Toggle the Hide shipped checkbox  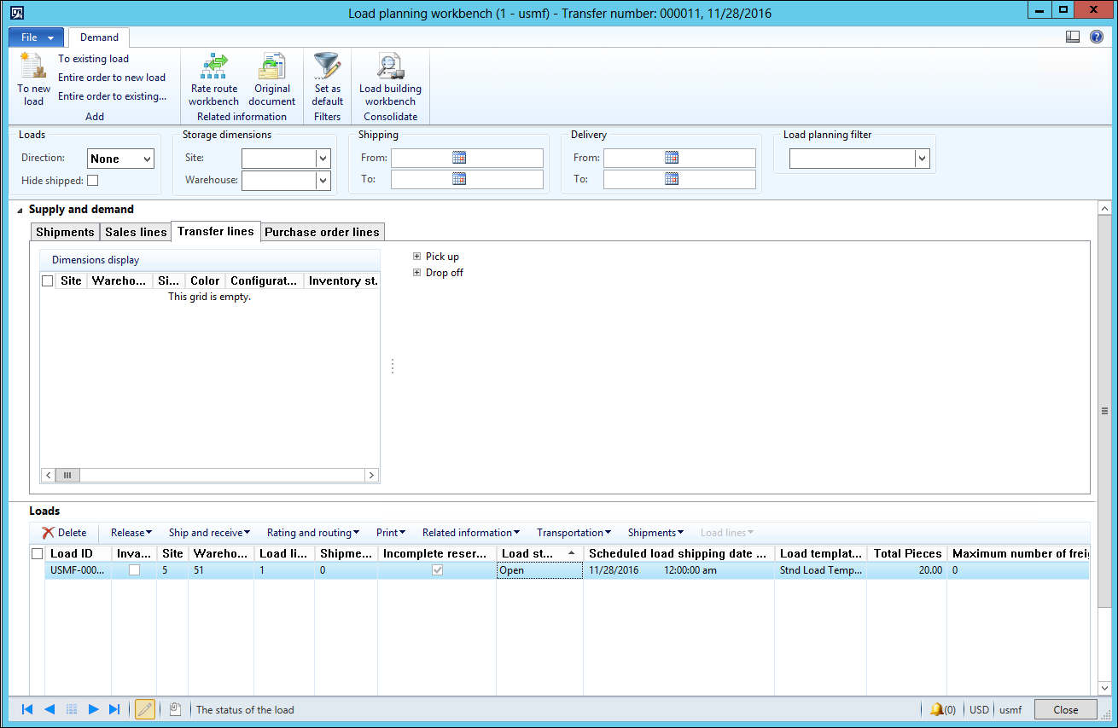pyautogui.click(x=93, y=180)
